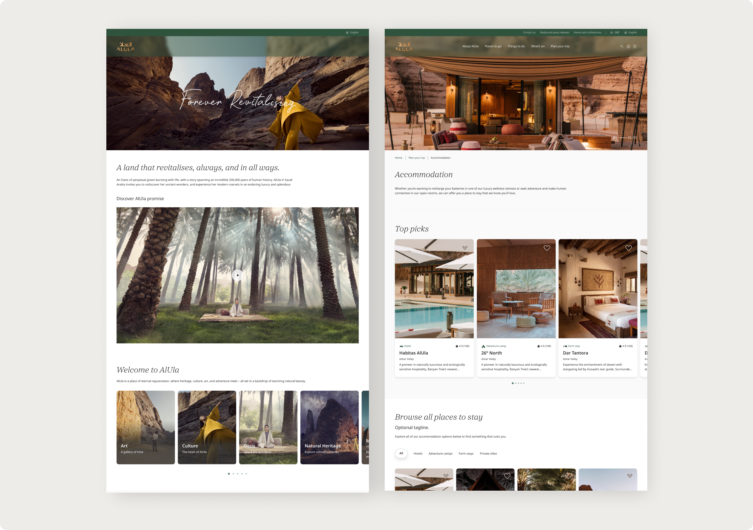Viewport: 753px width, 530px height.
Task: Save Dar Tantora using its heart icon
Action: (628, 248)
